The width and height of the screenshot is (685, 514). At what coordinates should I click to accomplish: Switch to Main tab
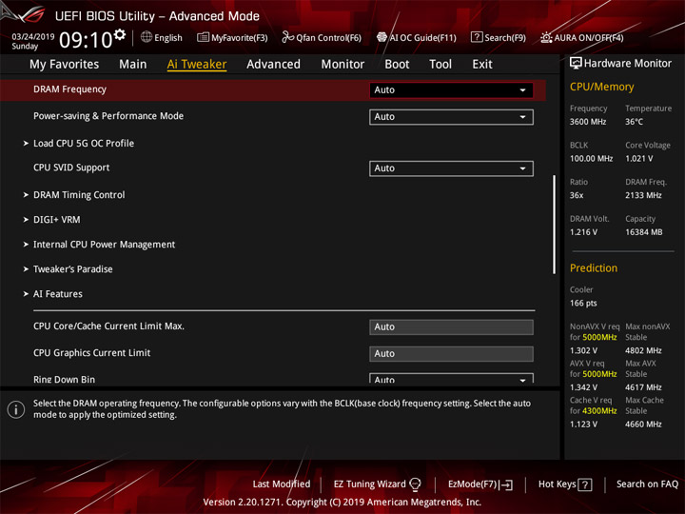point(133,65)
